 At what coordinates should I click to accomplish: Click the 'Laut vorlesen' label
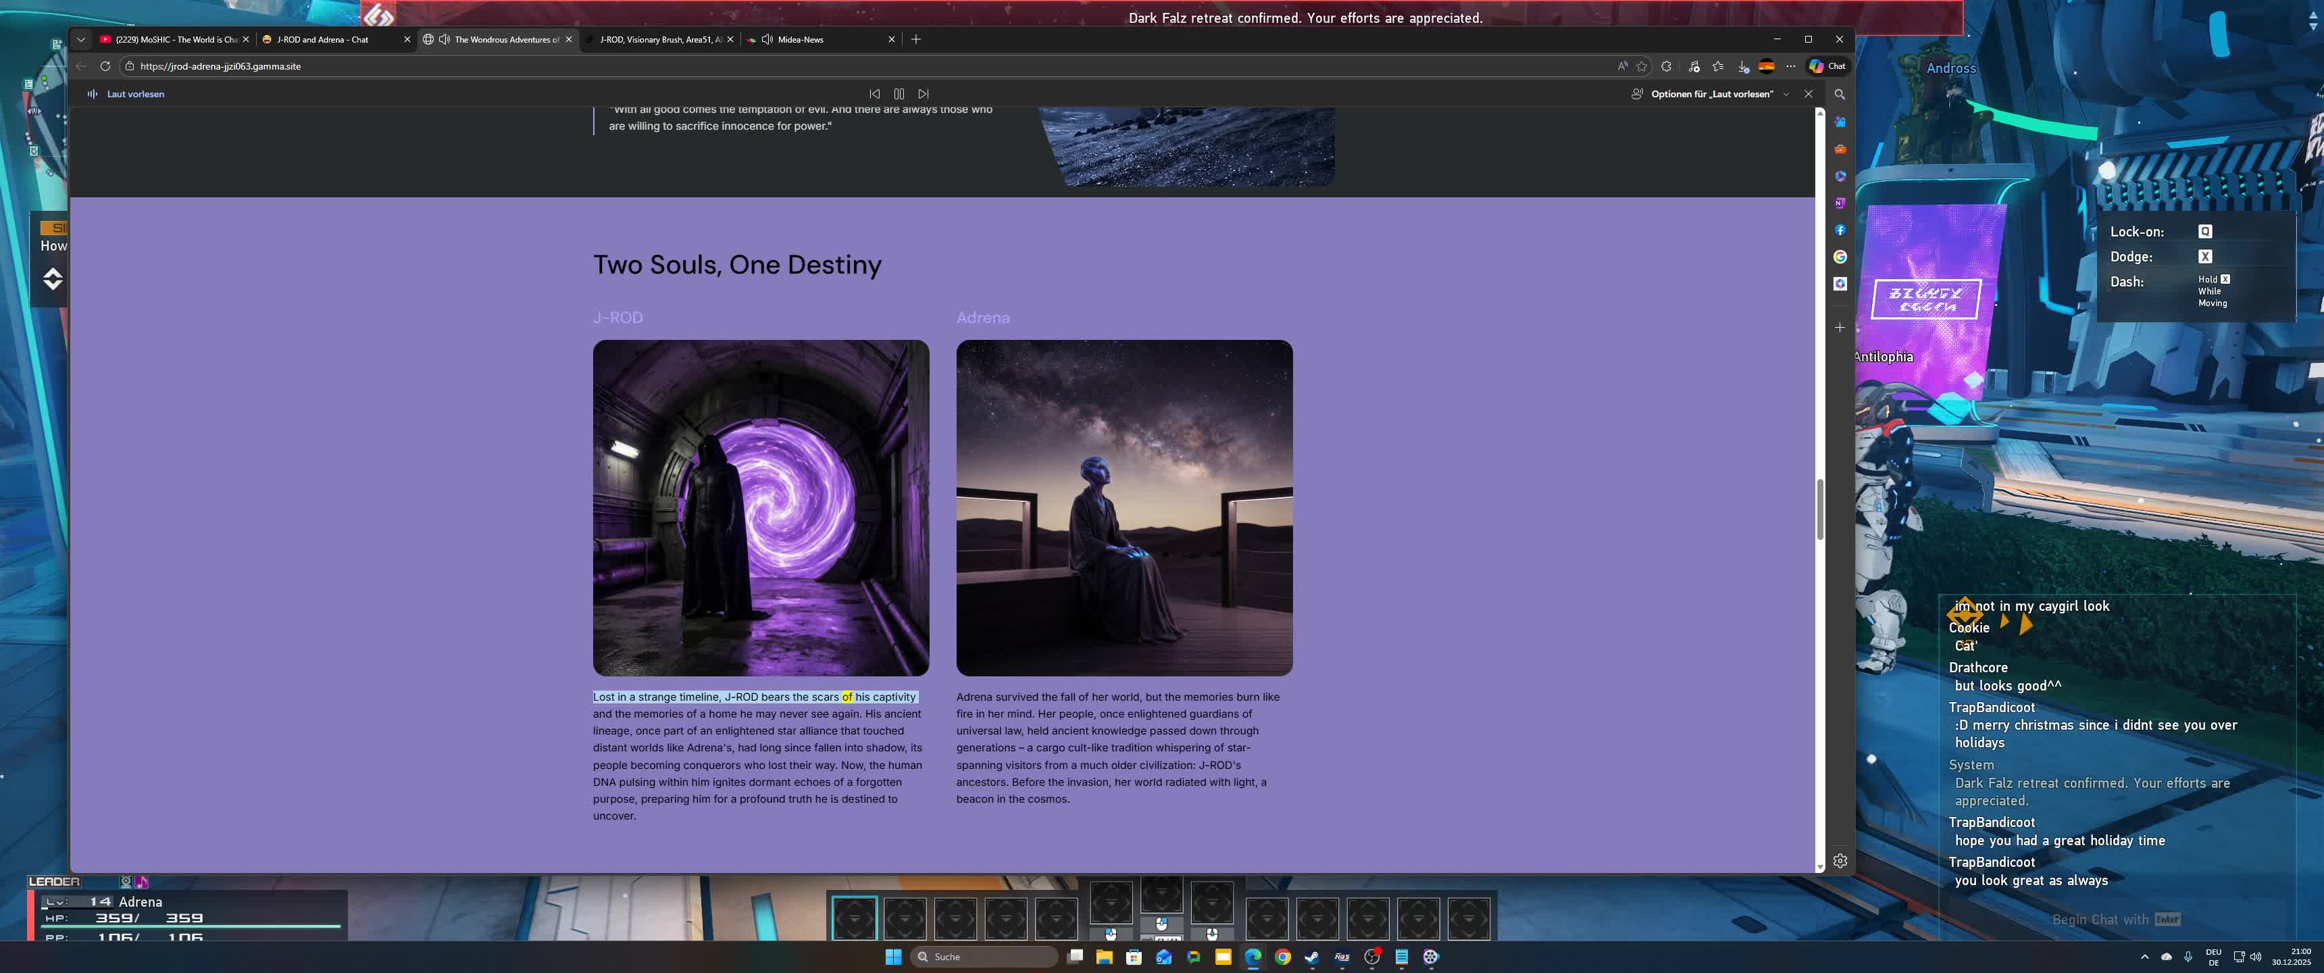coord(135,94)
